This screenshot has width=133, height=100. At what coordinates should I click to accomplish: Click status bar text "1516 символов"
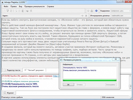[108, 97]
